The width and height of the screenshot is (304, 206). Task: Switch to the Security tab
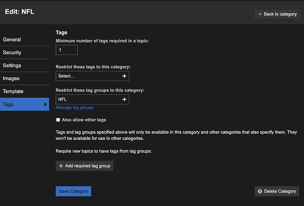pyautogui.click(x=24, y=52)
